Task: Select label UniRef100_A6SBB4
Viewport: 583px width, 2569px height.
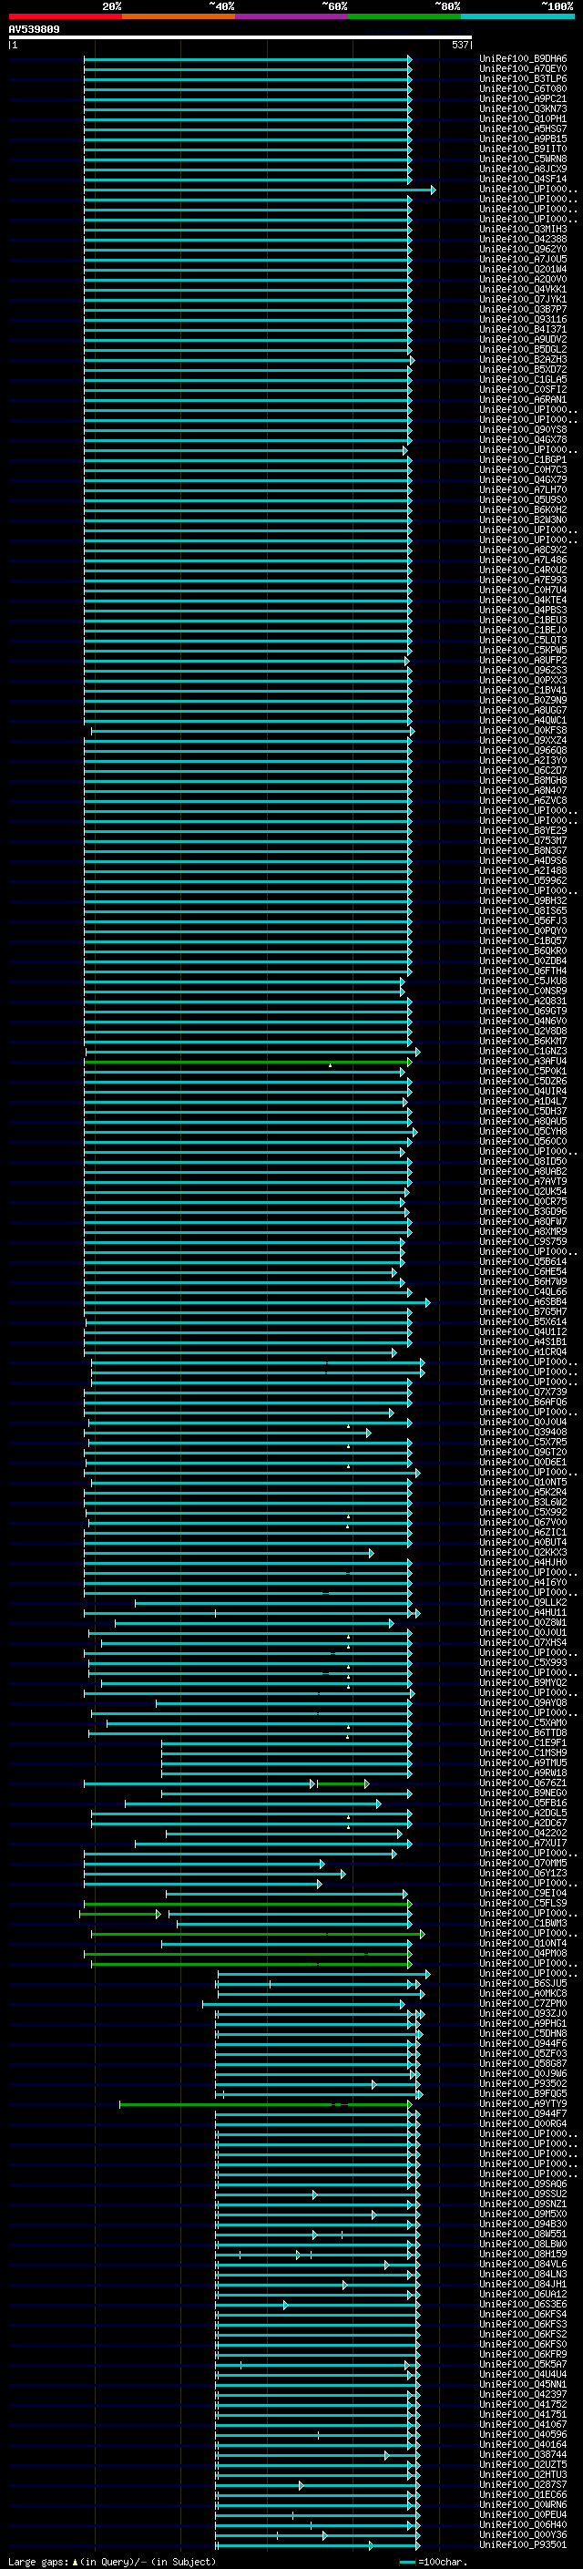Action: coord(523,1301)
